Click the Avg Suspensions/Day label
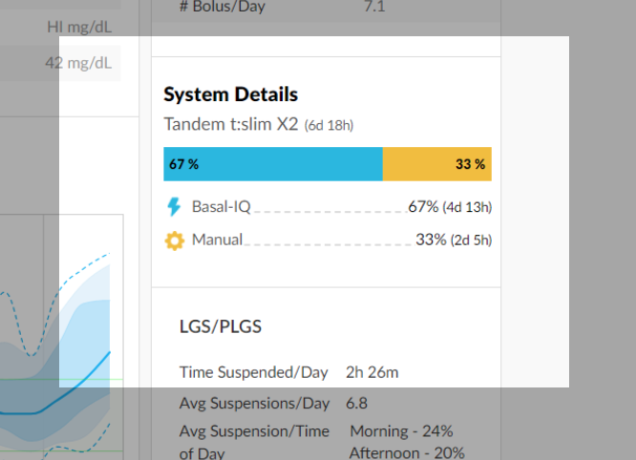 pos(254,404)
